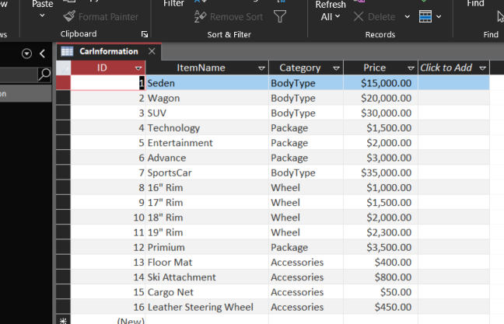Switch to the CarInformation tab
Image resolution: width=504 pixels, height=324 pixels.
coord(109,51)
